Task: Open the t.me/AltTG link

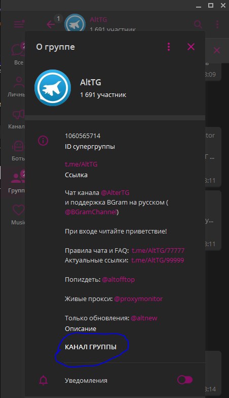Action: (81, 164)
